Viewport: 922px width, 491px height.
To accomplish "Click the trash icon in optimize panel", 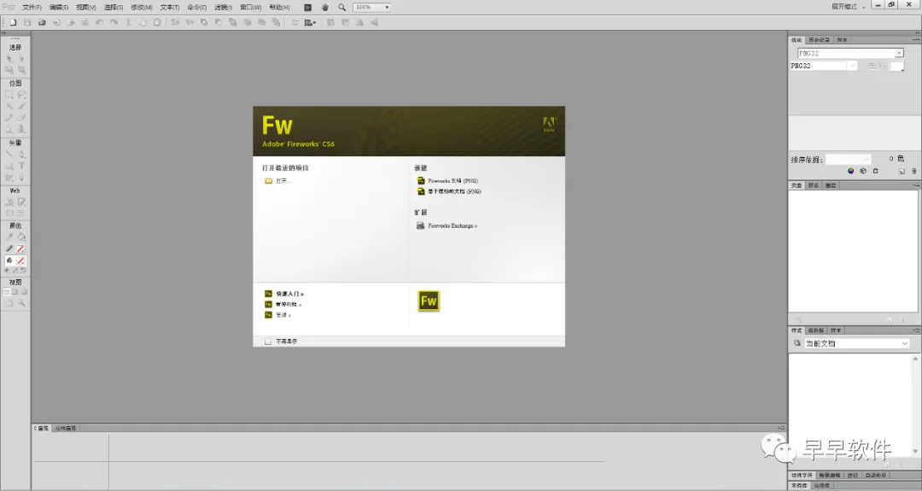I will (x=913, y=171).
